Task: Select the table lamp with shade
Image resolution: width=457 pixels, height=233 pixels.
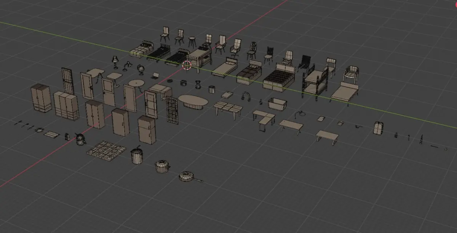Action: click(115, 61)
